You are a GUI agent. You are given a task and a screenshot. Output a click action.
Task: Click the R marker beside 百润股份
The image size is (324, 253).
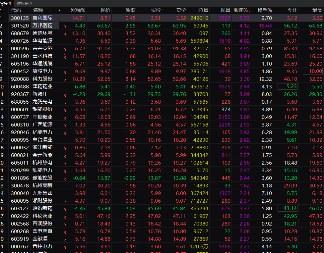point(65,225)
